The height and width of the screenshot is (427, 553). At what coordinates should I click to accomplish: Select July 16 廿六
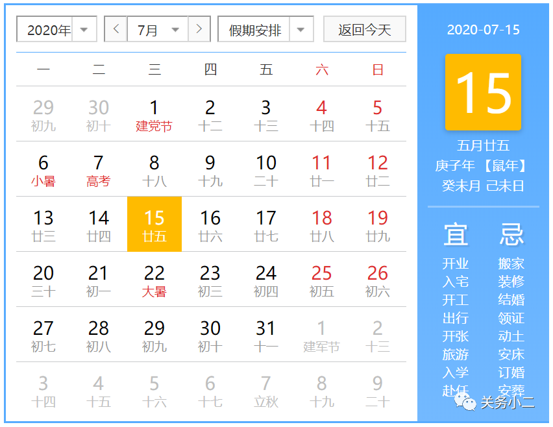(x=210, y=225)
